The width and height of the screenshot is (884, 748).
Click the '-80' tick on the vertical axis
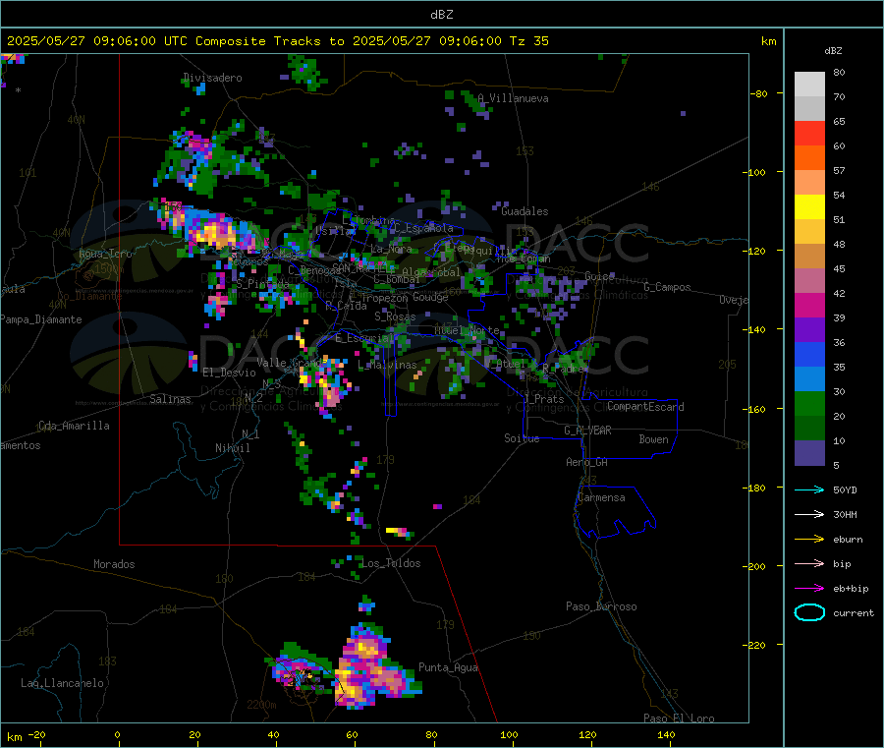(x=759, y=93)
